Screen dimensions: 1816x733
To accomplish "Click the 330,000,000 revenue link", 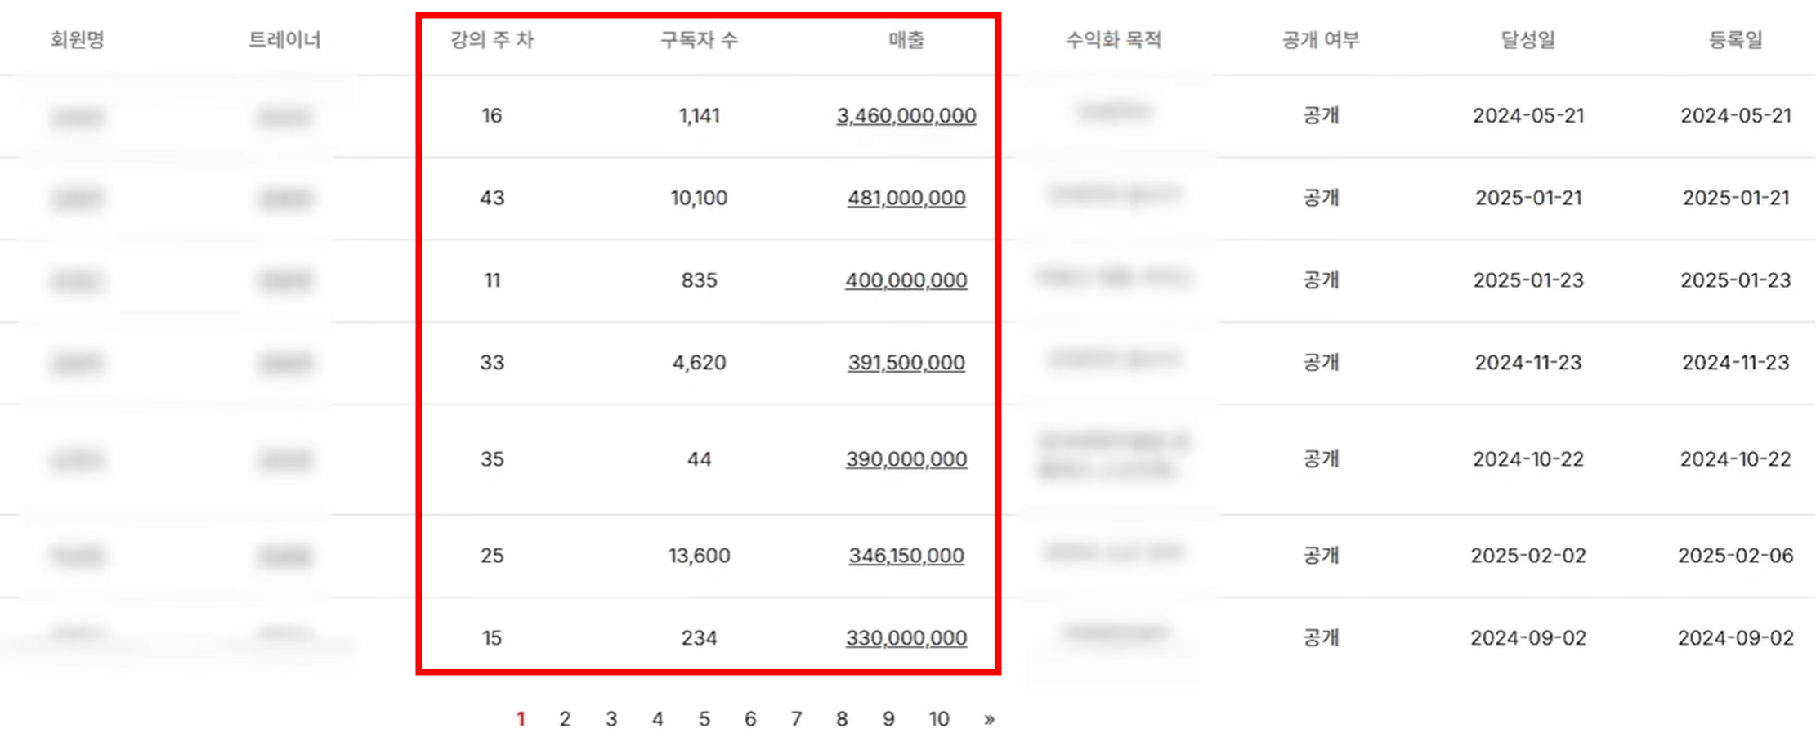I will (x=906, y=637).
